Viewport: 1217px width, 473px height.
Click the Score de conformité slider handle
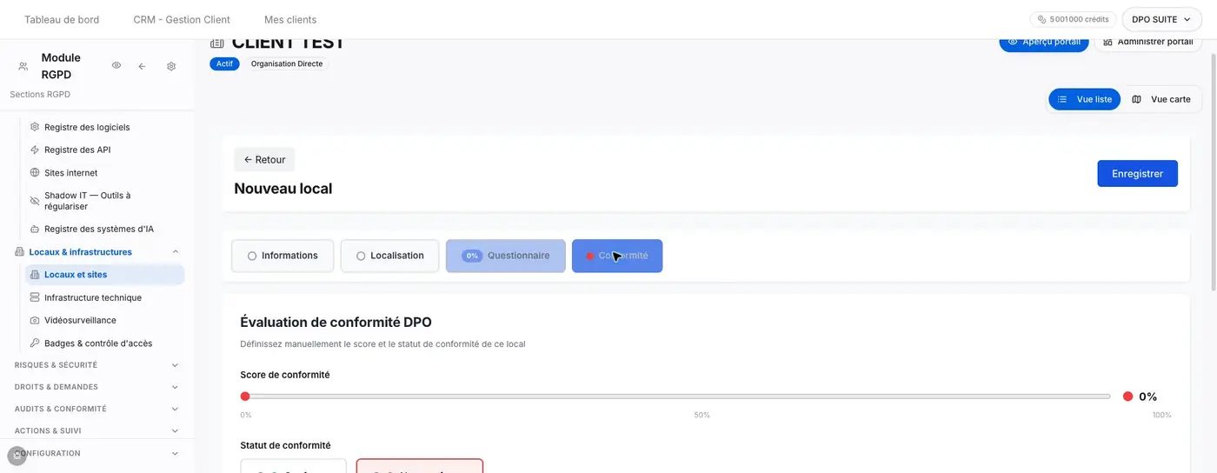click(245, 396)
